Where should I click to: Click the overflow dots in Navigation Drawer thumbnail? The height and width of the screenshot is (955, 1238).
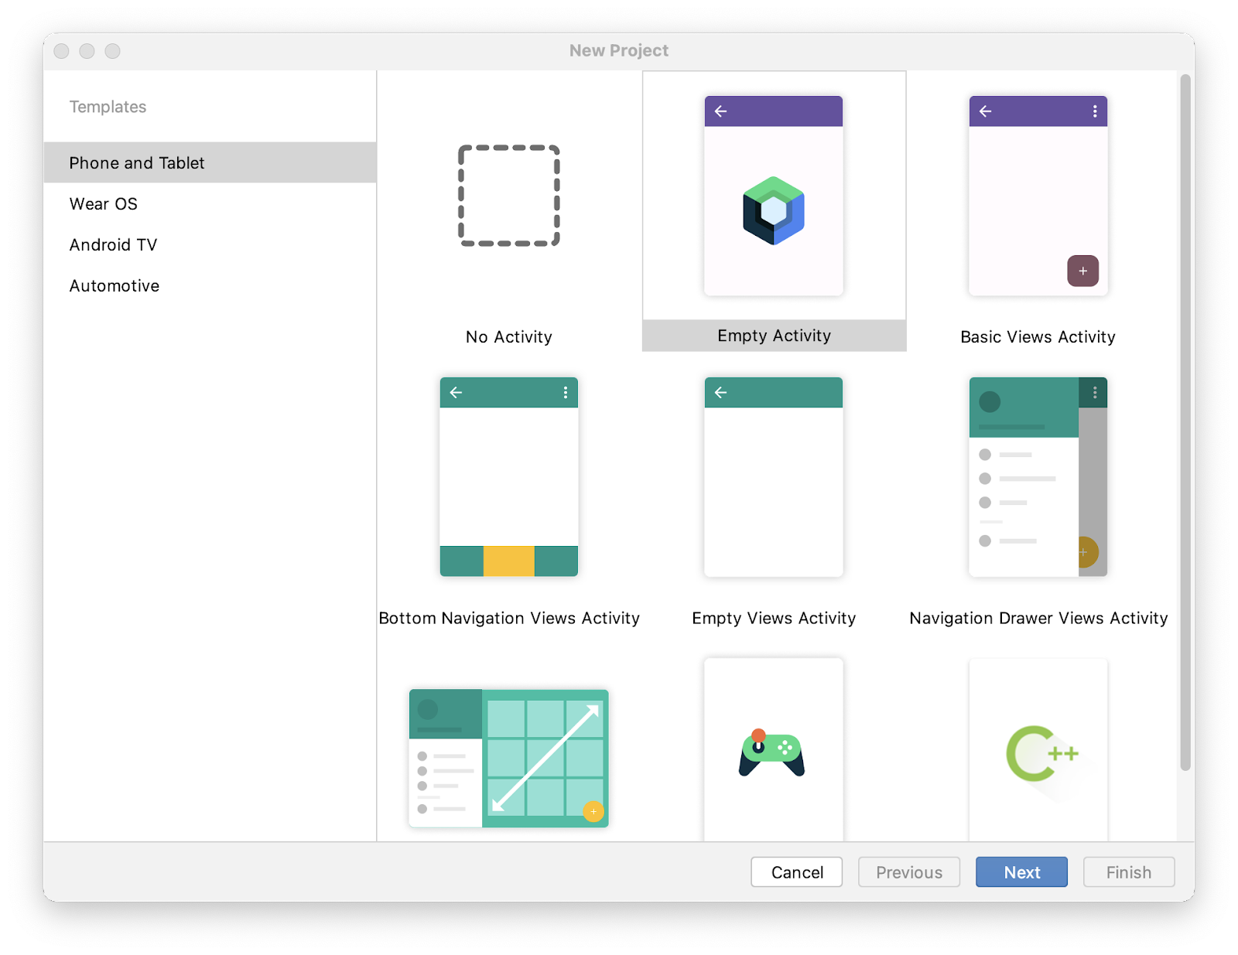(1095, 393)
